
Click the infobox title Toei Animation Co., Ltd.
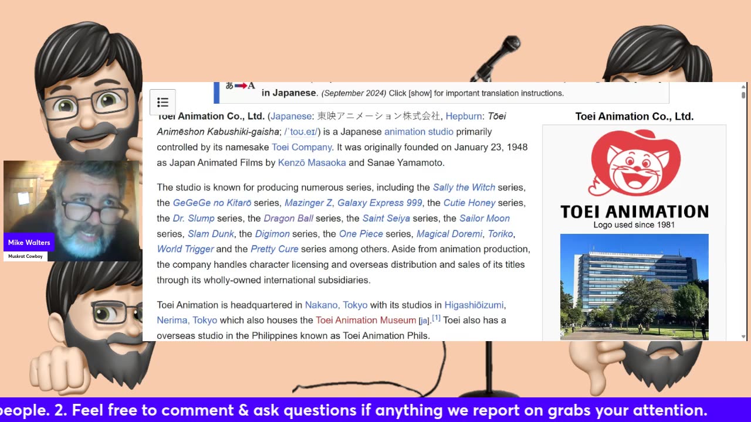[x=634, y=116]
